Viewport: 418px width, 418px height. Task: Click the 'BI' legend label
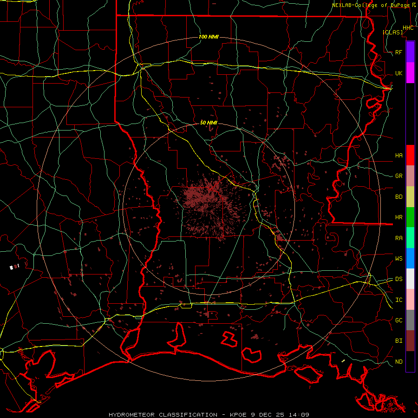398,341
